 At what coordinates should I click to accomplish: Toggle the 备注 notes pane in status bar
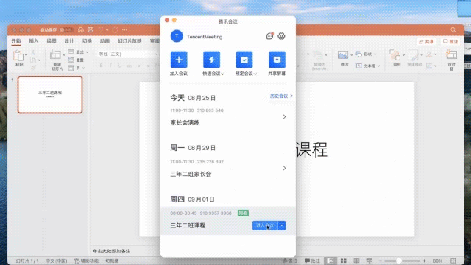[290, 261]
